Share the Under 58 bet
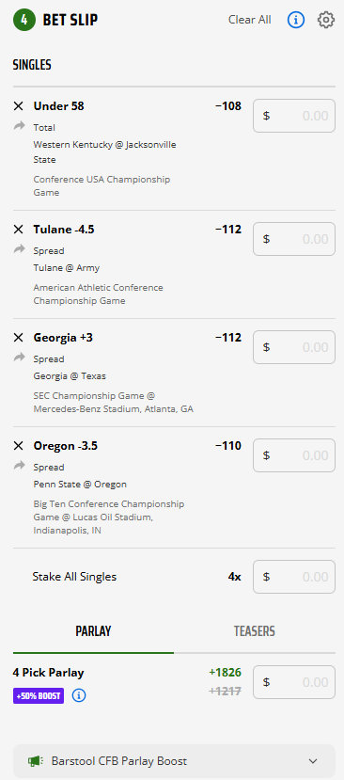The image size is (344, 780). tap(19, 126)
